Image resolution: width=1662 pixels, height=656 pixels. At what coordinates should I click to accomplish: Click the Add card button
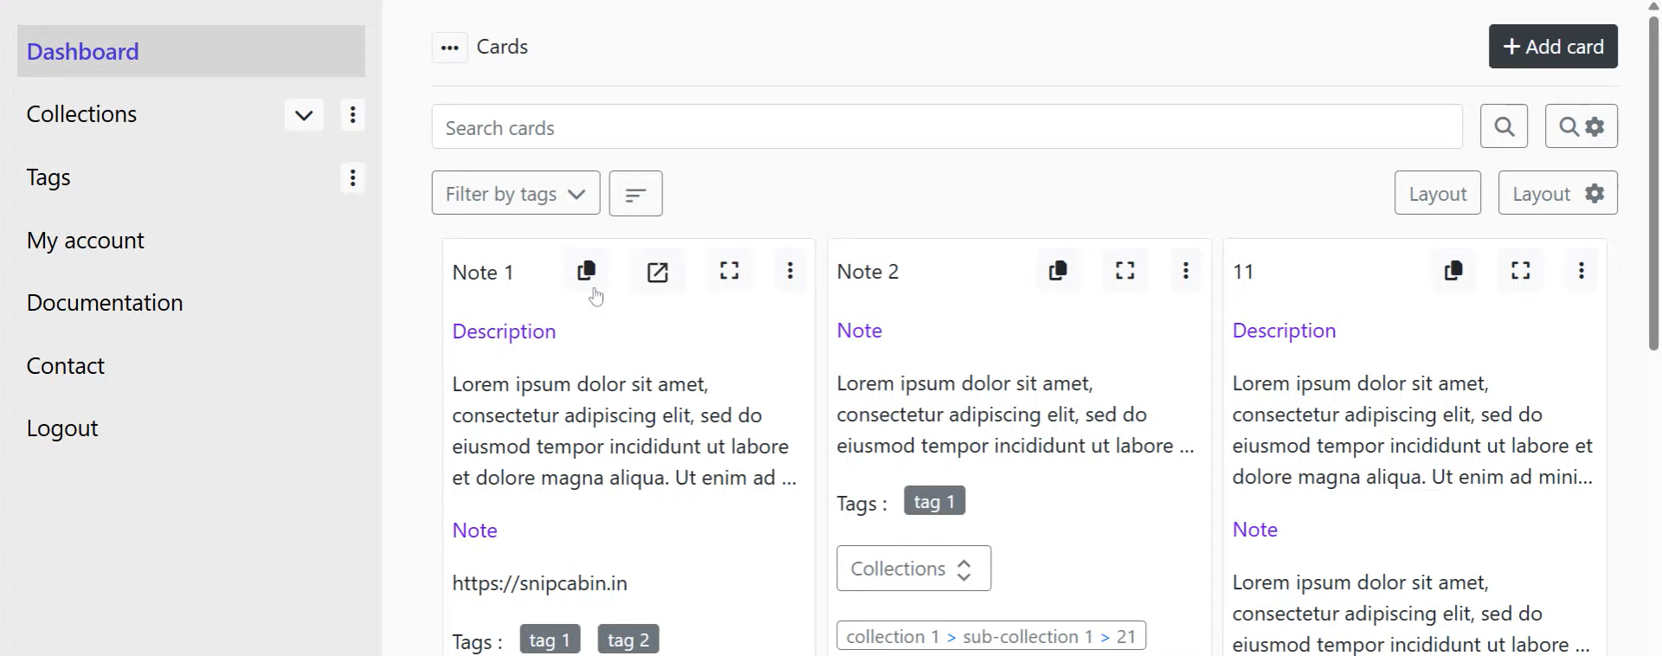click(1554, 47)
